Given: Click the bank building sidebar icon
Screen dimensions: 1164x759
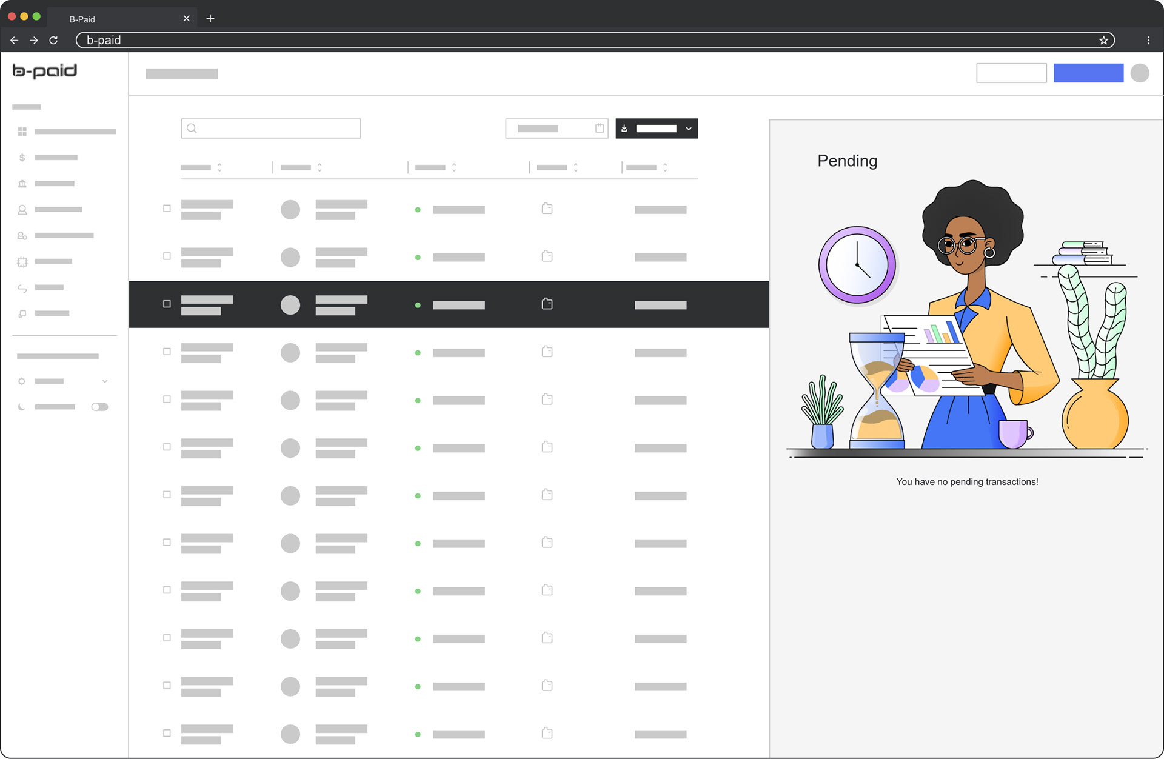Looking at the screenshot, I should 22,184.
